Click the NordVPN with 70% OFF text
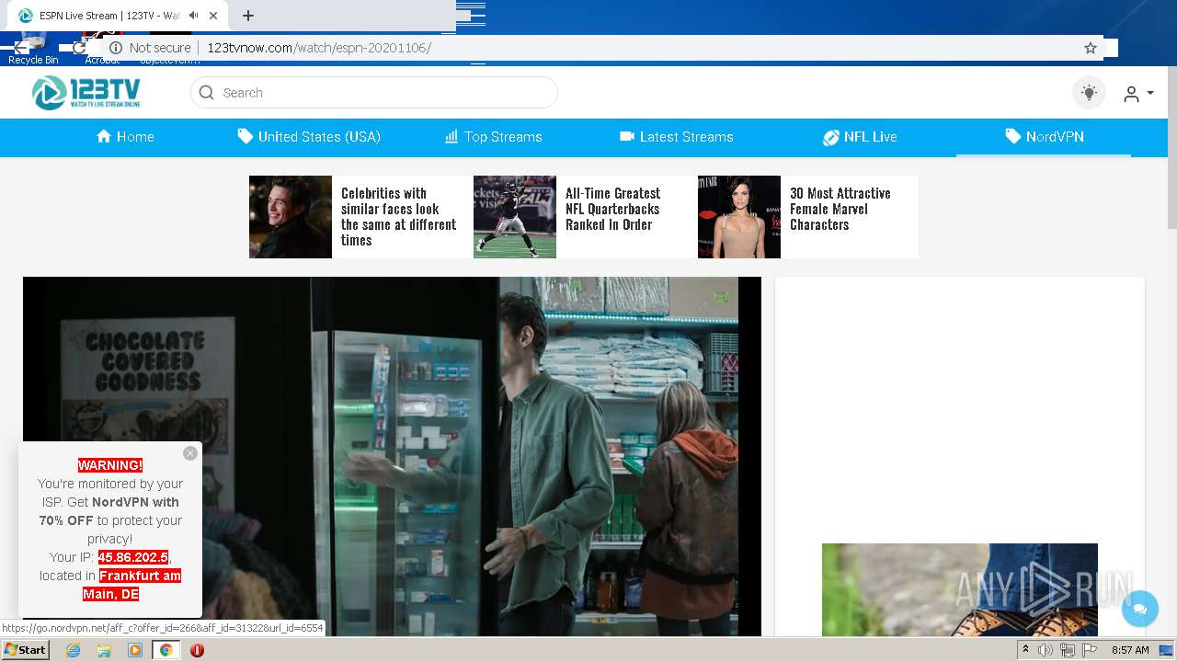The image size is (1177, 662). tap(109, 511)
